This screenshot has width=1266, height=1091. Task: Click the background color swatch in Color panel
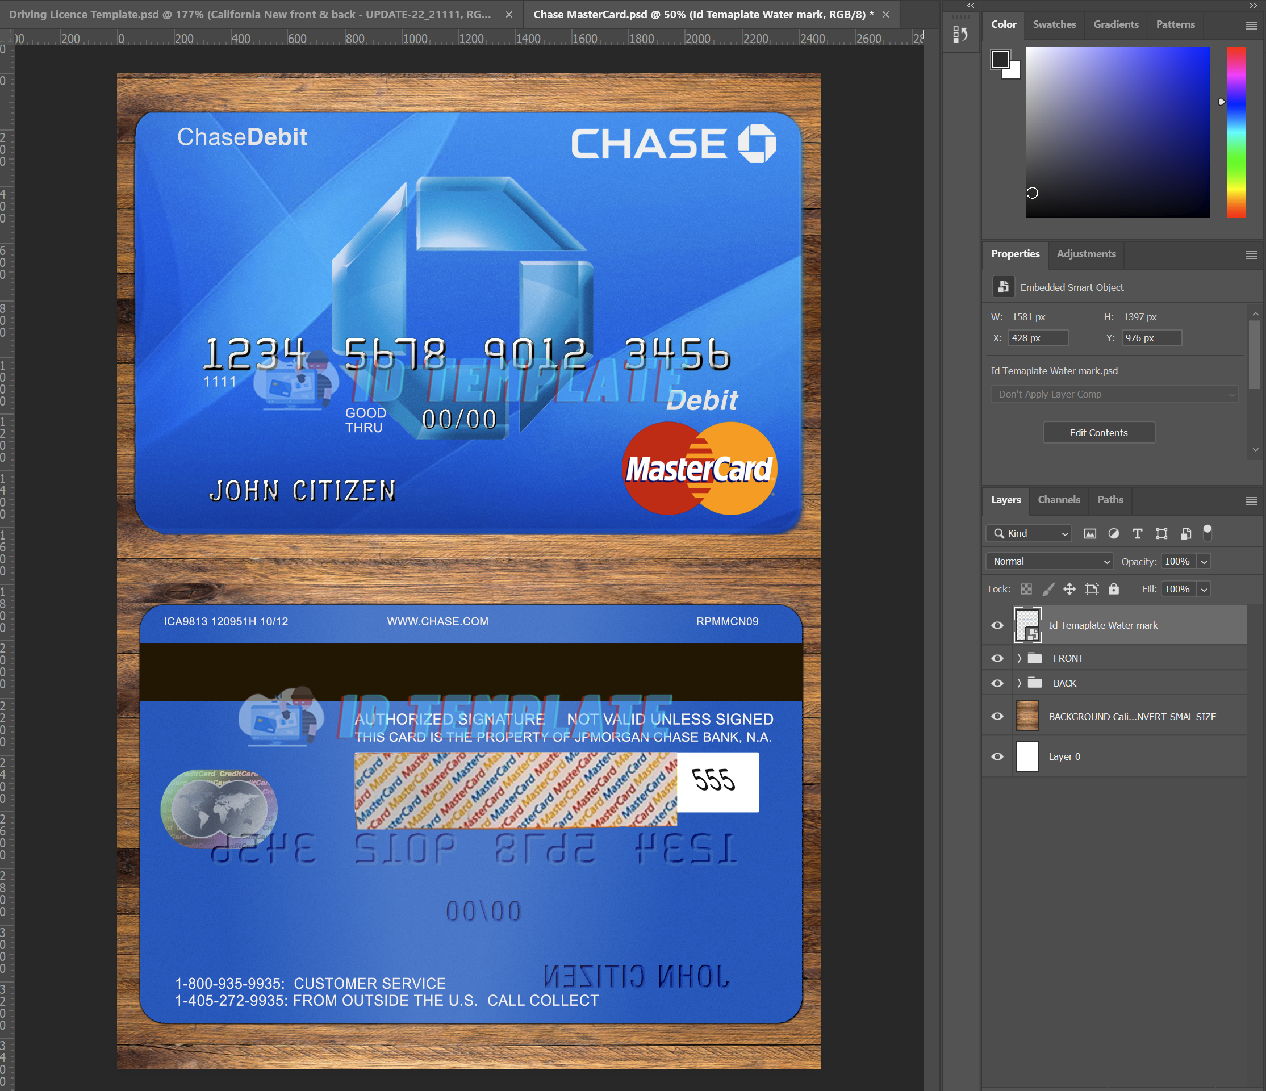(x=1013, y=72)
